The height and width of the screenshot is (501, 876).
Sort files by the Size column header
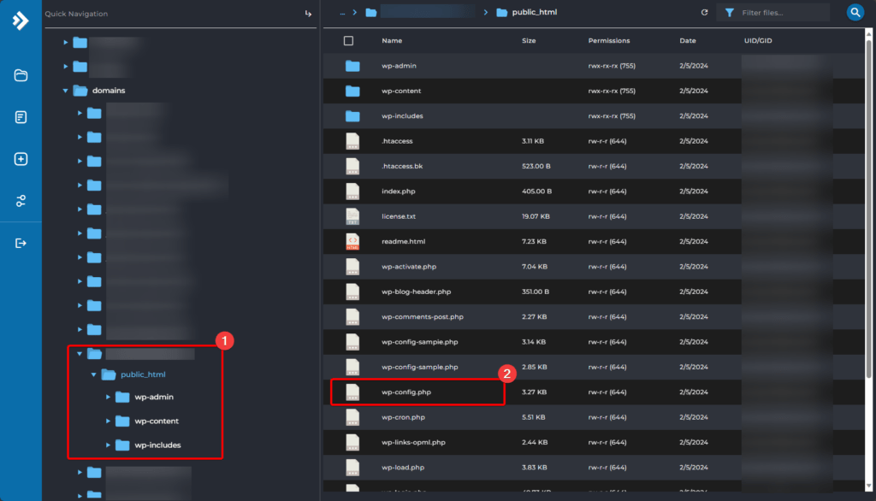click(529, 40)
